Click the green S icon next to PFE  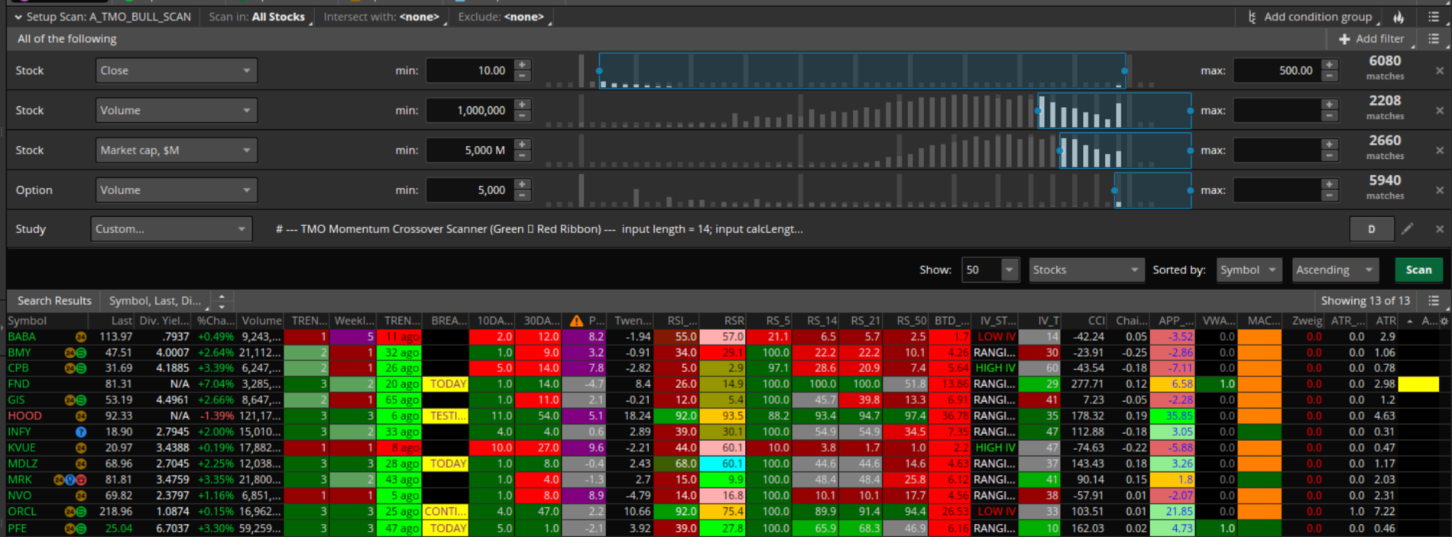tap(81, 528)
